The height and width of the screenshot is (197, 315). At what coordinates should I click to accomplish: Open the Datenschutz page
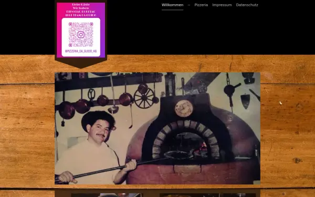[247, 5]
